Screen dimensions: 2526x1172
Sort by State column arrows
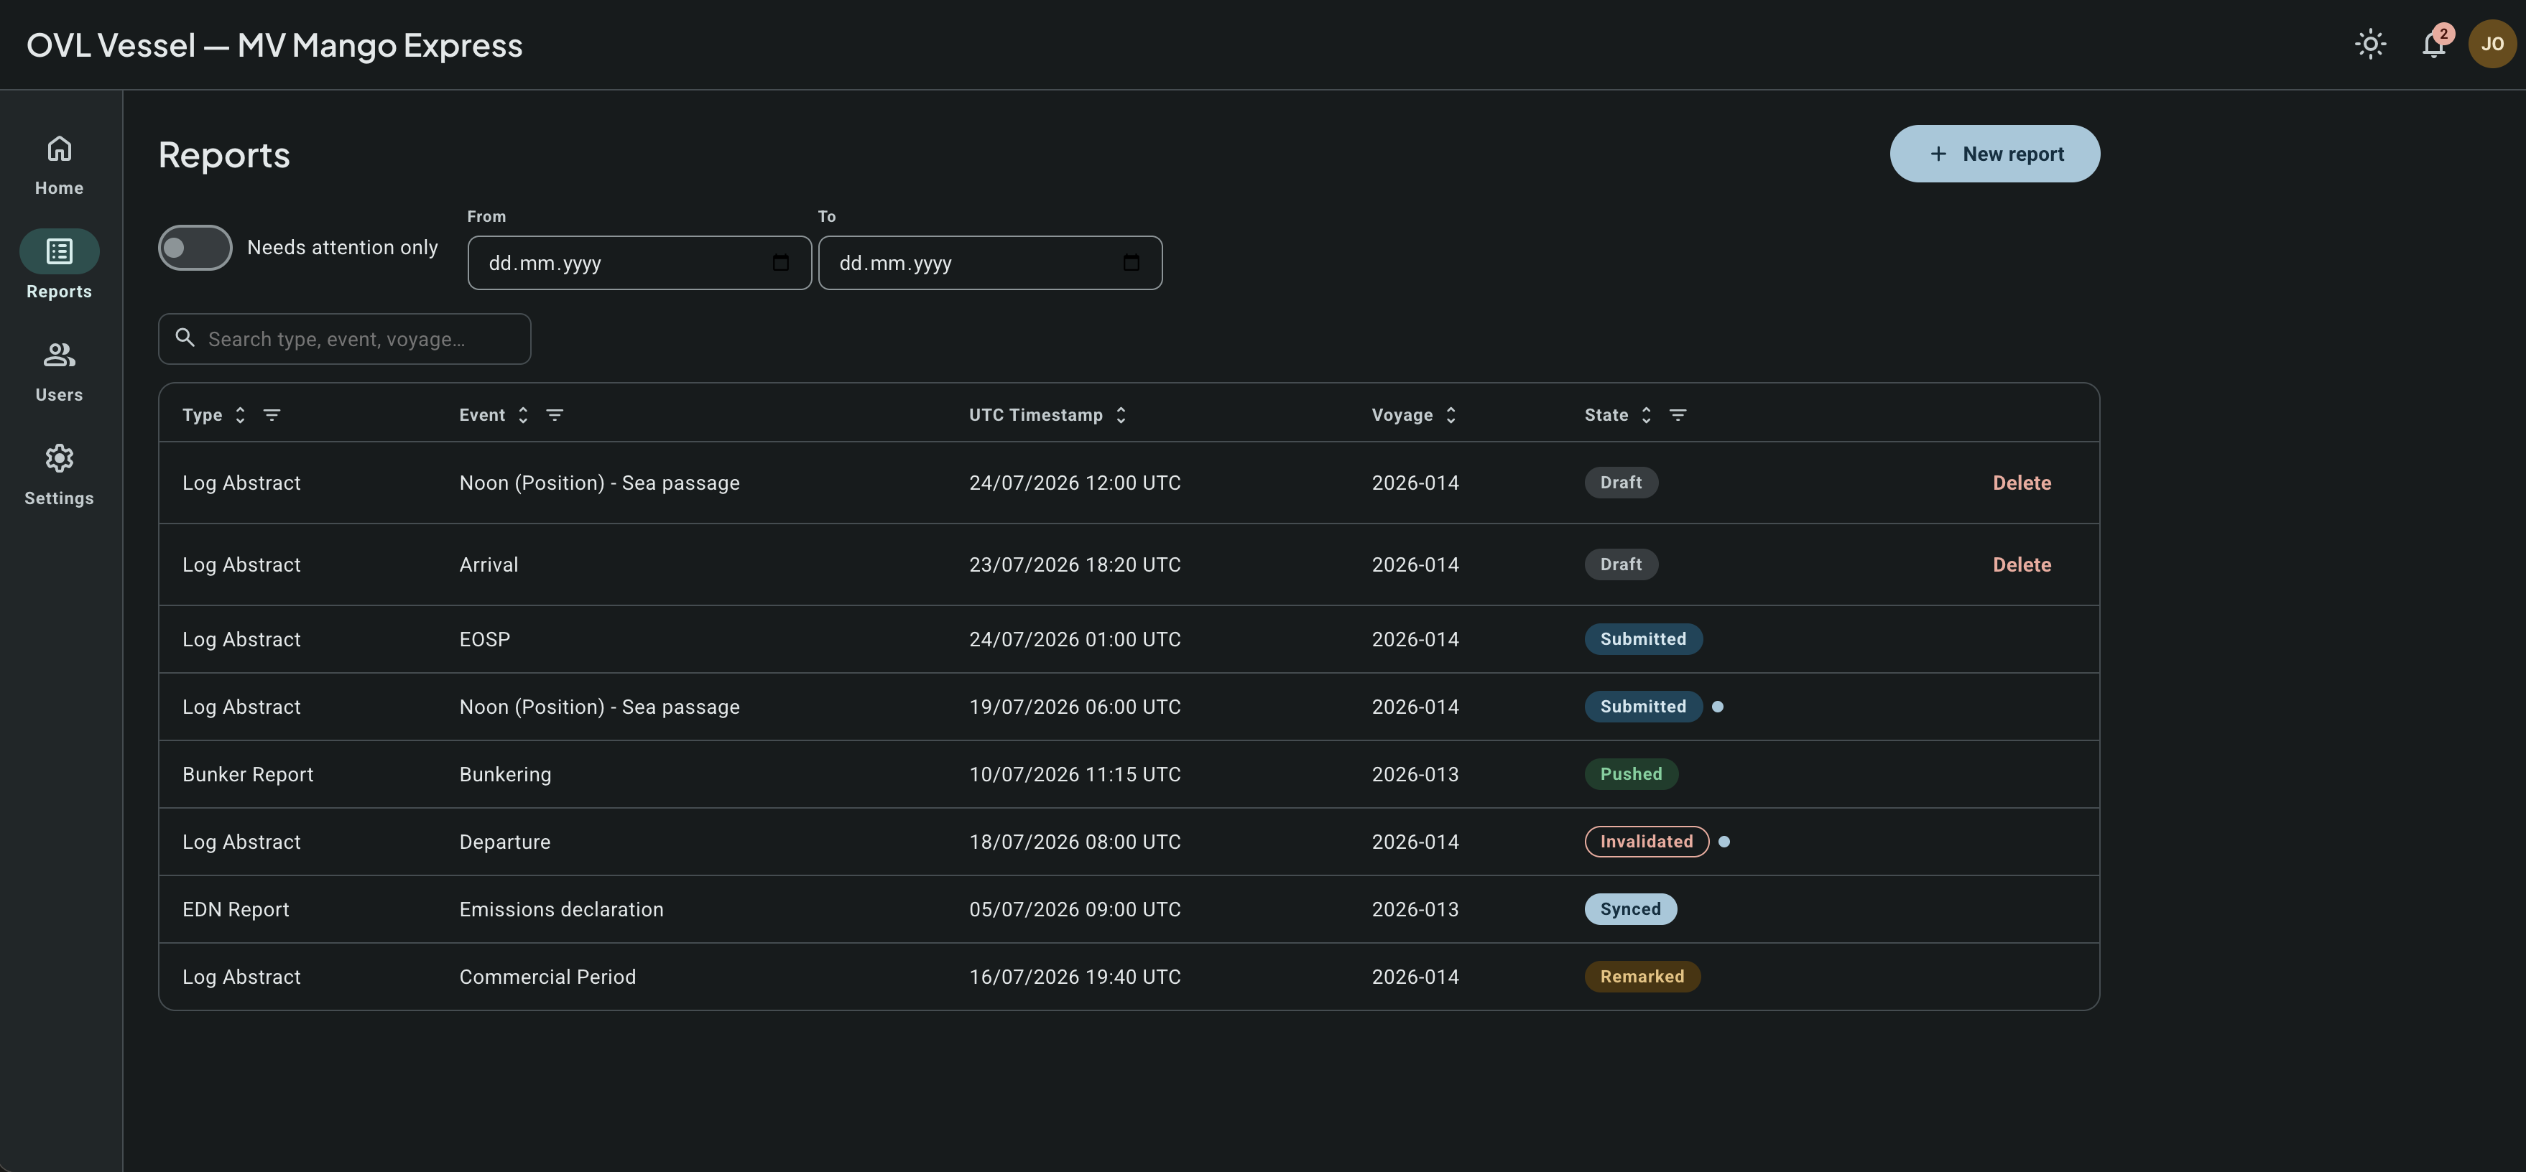coord(1647,416)
